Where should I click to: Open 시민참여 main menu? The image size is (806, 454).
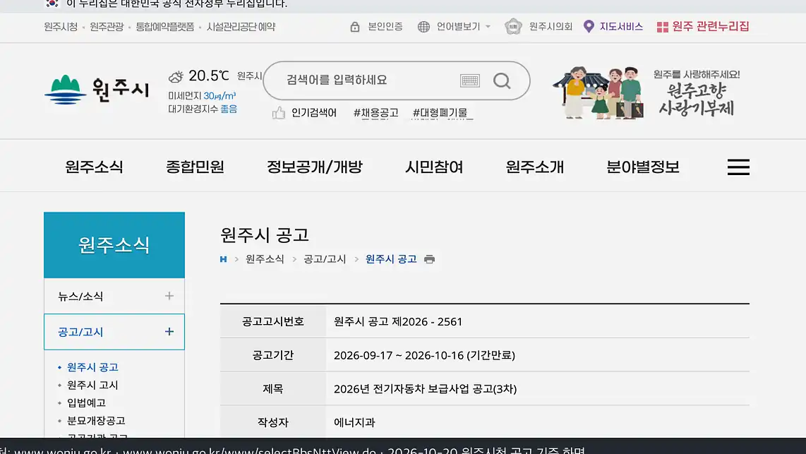pyautogui.click(x=434, y=167)
